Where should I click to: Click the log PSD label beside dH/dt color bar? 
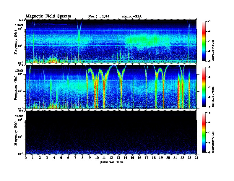(x=213, y=51)
